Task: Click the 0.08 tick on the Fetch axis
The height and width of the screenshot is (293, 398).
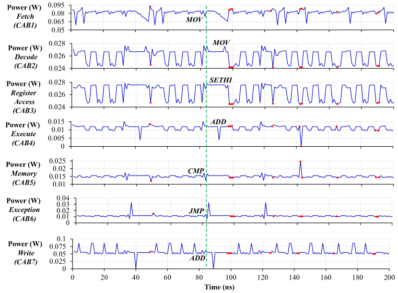Action: (x=58, y=13)
